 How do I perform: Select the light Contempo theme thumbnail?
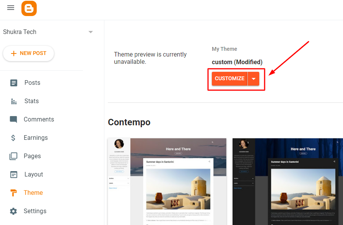167,181
